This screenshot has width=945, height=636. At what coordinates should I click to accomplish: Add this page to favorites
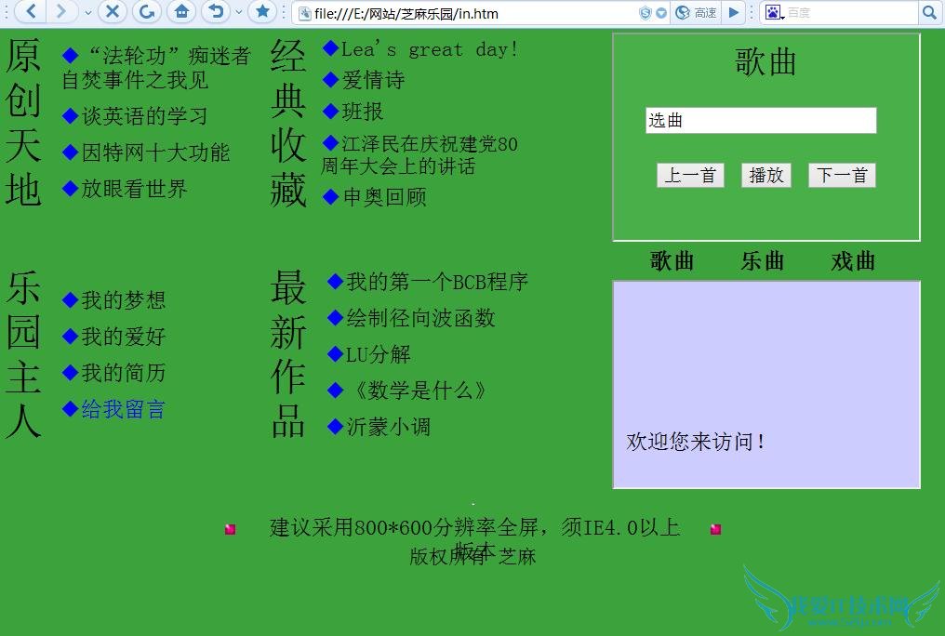(263, 13)
